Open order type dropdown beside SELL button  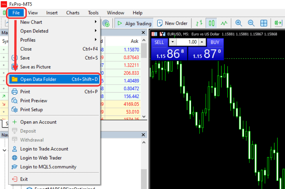coord(172,42)
